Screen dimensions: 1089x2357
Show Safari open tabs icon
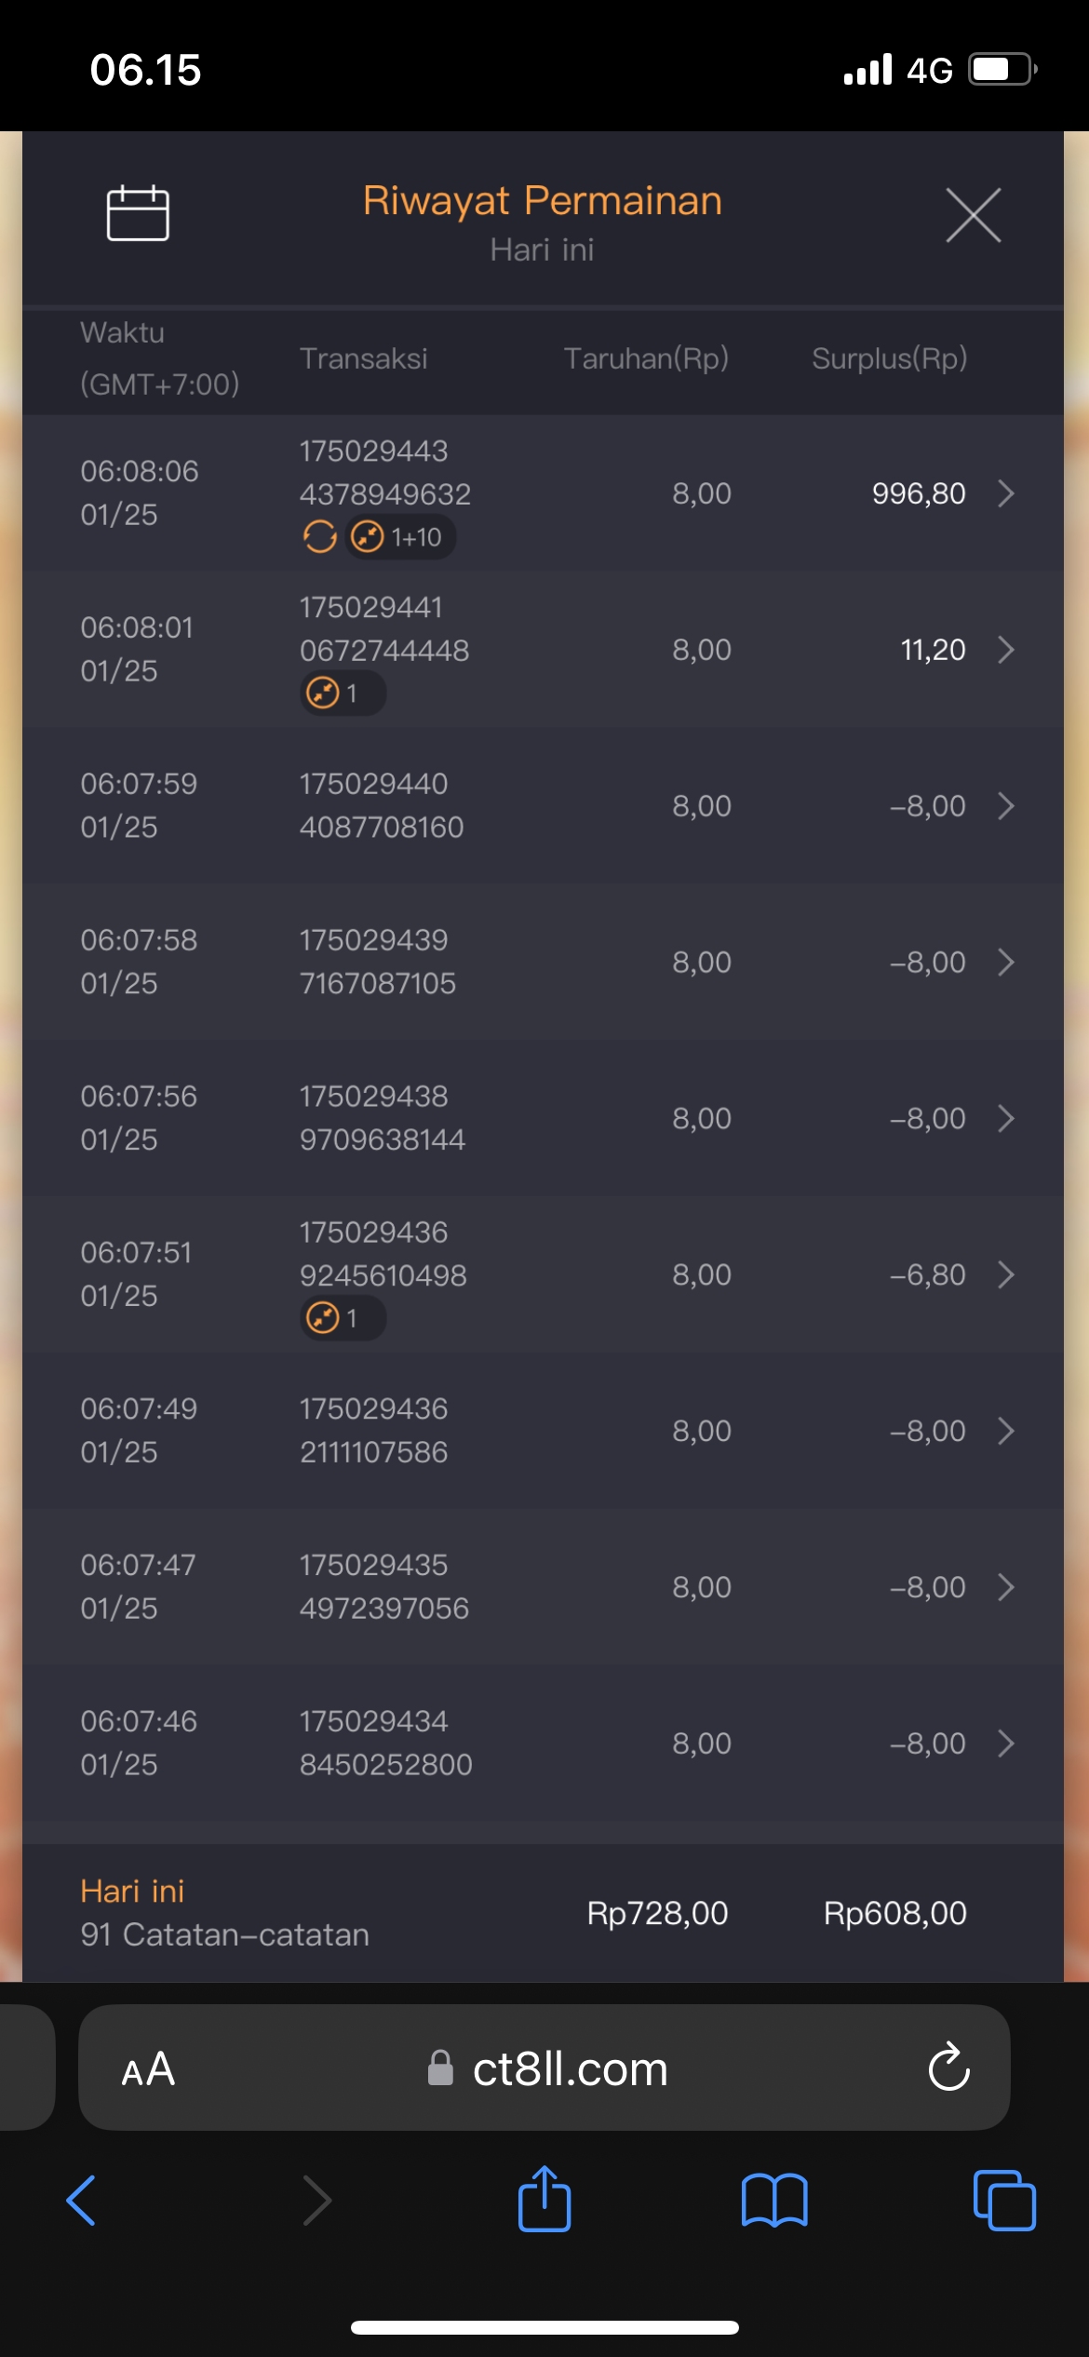pos(1003,2201)
